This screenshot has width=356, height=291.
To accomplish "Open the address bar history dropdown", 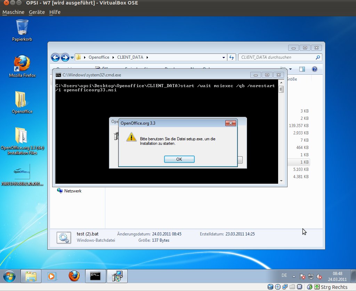I will (x=224, y=57).
